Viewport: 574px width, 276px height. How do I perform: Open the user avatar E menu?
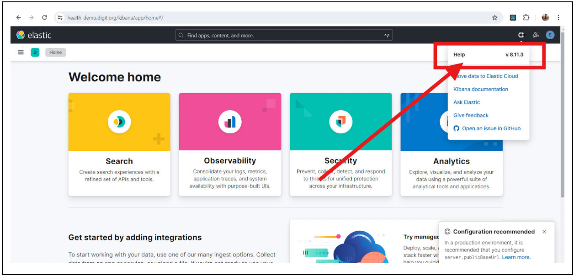coord(550,35)
